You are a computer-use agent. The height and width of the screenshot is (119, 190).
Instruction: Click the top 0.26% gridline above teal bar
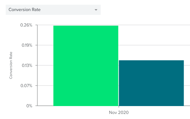tap(151, 25)
